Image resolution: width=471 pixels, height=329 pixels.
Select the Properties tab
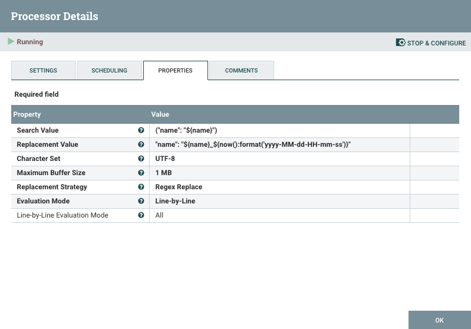[176, 70]
